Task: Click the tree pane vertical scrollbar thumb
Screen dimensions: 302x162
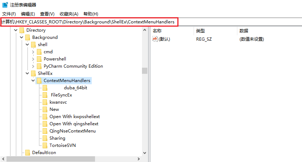Action: [x=144, y=71]
